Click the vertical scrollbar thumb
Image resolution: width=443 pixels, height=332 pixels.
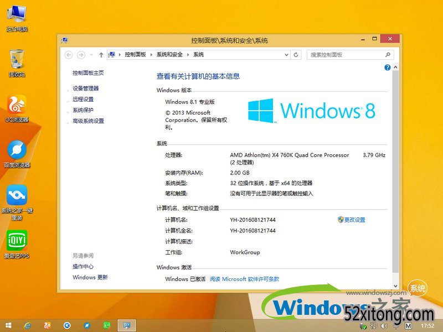coord(395,172)
